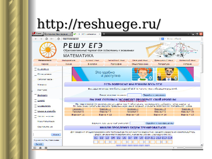
Task: Click the blue search engine icon
Action: [x=163, y=39]
